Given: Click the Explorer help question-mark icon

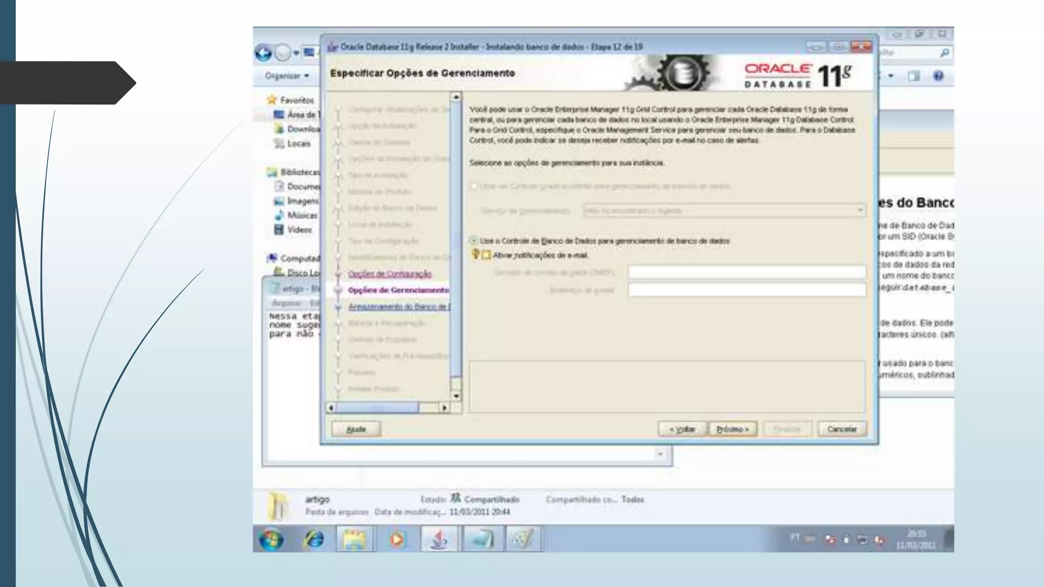Looking at the screenshot, I should (x=938, y=76).
